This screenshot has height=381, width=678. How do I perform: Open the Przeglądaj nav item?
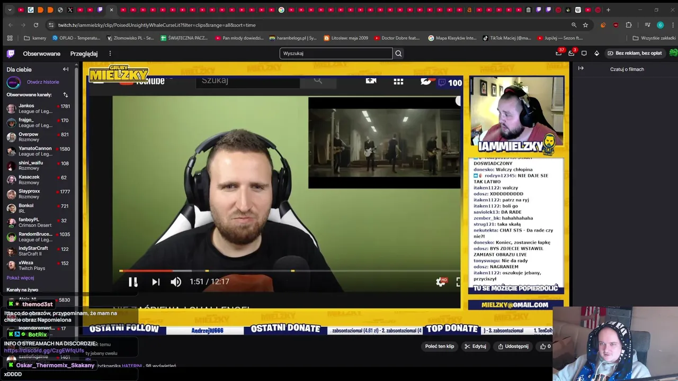pos(84,53)
